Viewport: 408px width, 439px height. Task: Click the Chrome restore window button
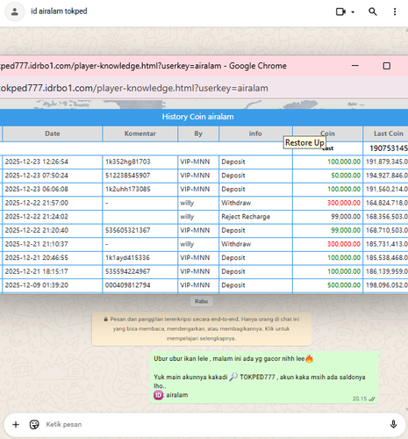coord(387,66)
